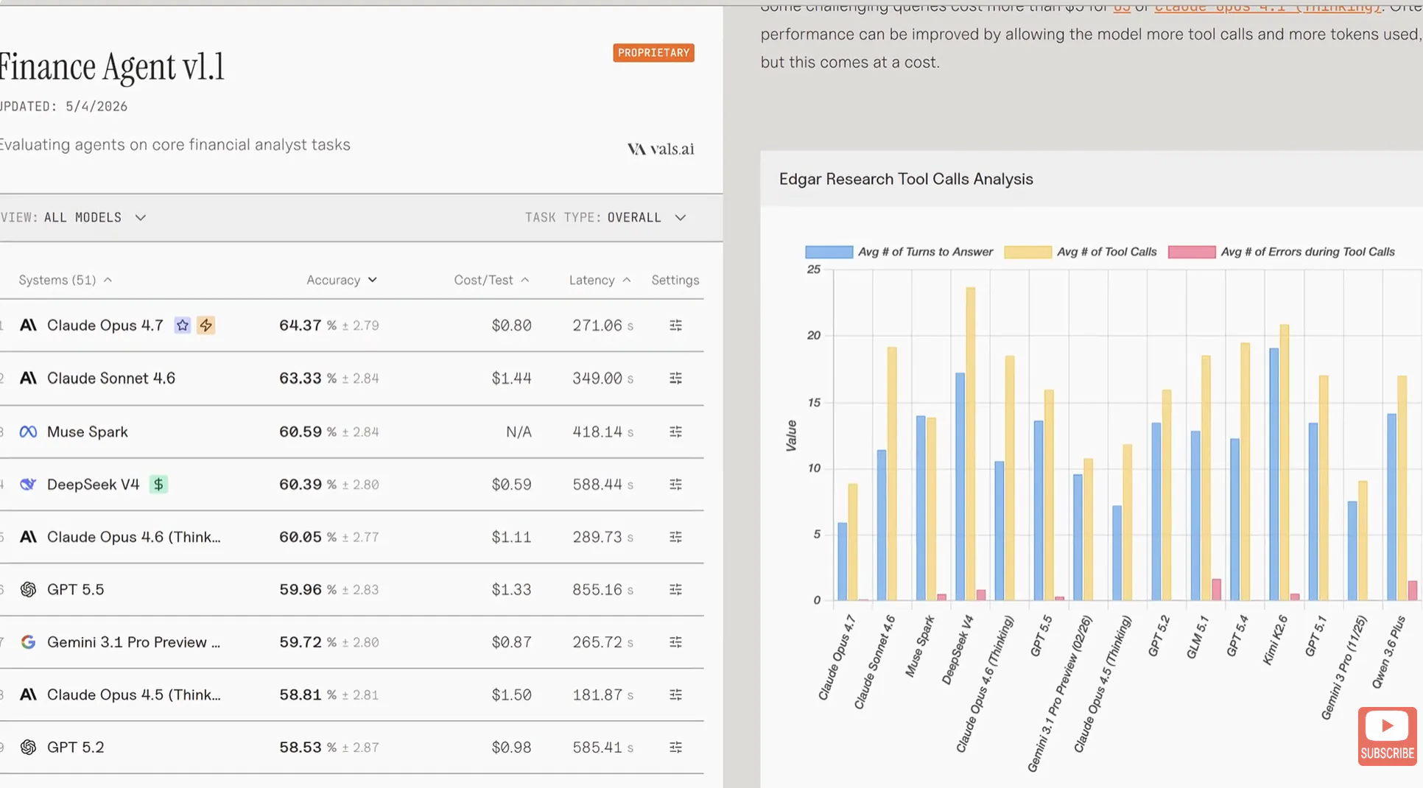
Task: Open settings for the Gemini 3.1 Pro Preview row
Action: 675,643
